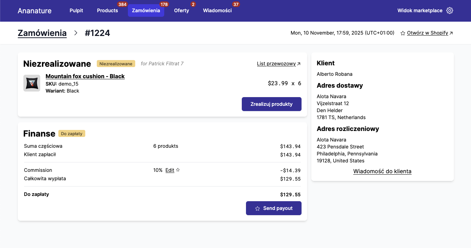Edit the commission percentage
The height and width of the screenshot is (248, 471).
pyautogui.click(x=170, y=170)
